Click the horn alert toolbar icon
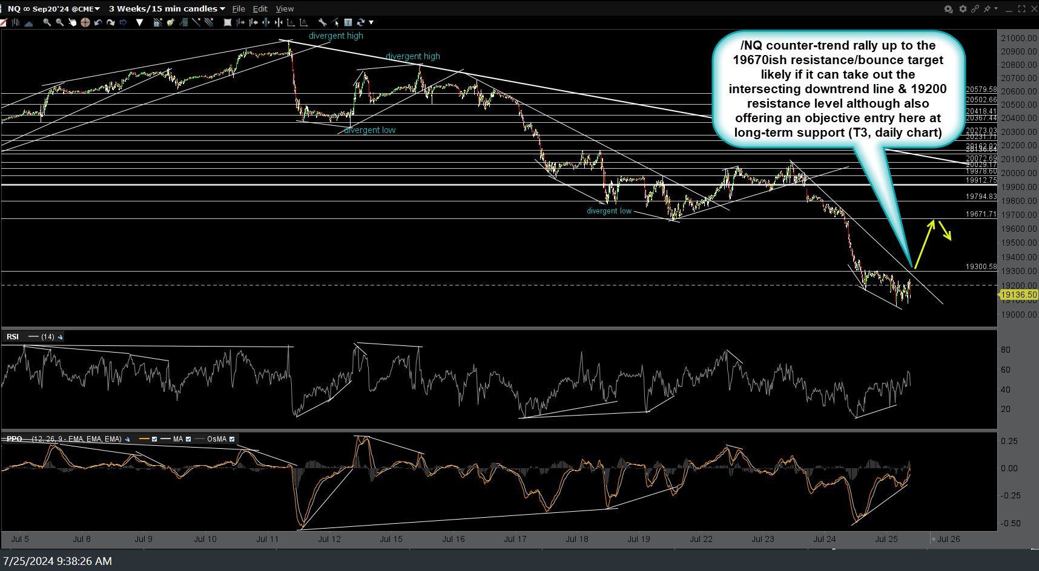 (171, 22)
